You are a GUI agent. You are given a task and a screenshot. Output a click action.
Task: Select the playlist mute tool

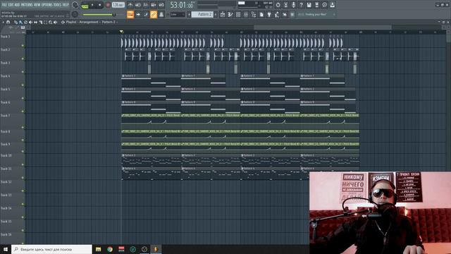(30, 22)
